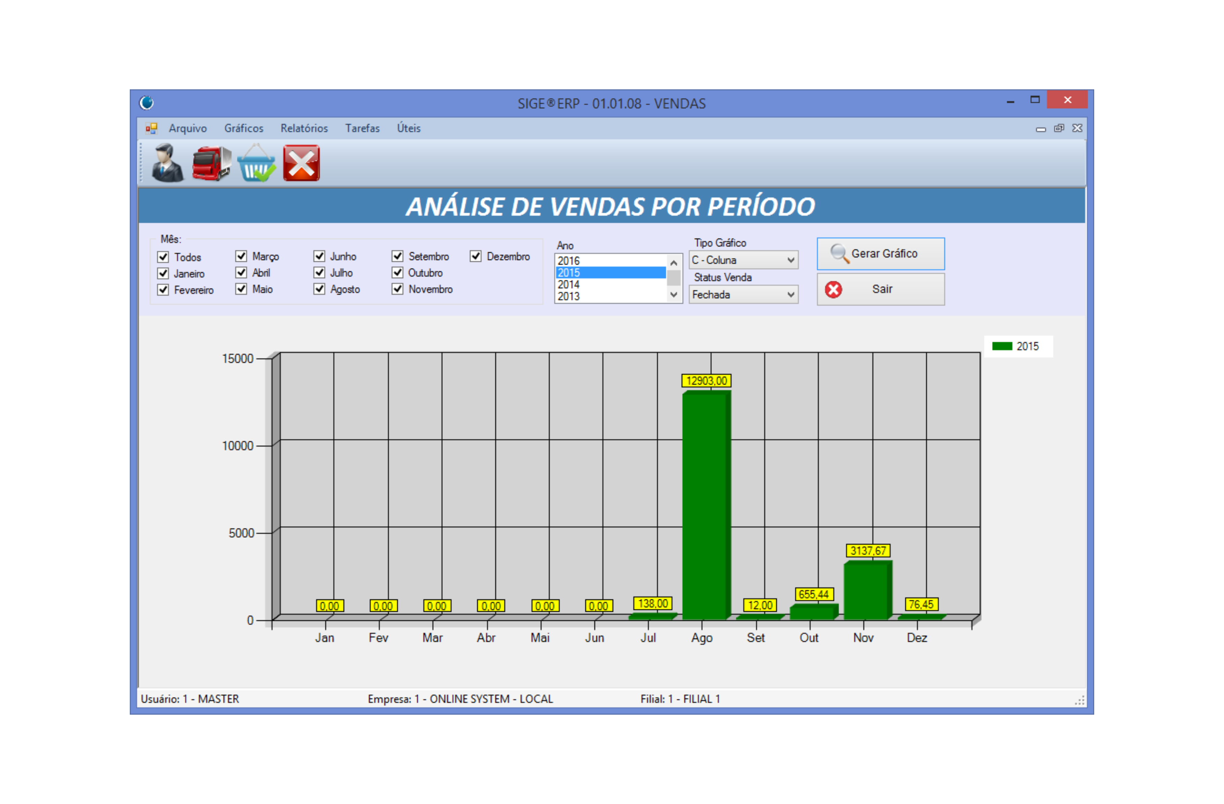Click the Dez axis label
This screenshot has width=1224, height=804.
point(917,638)
